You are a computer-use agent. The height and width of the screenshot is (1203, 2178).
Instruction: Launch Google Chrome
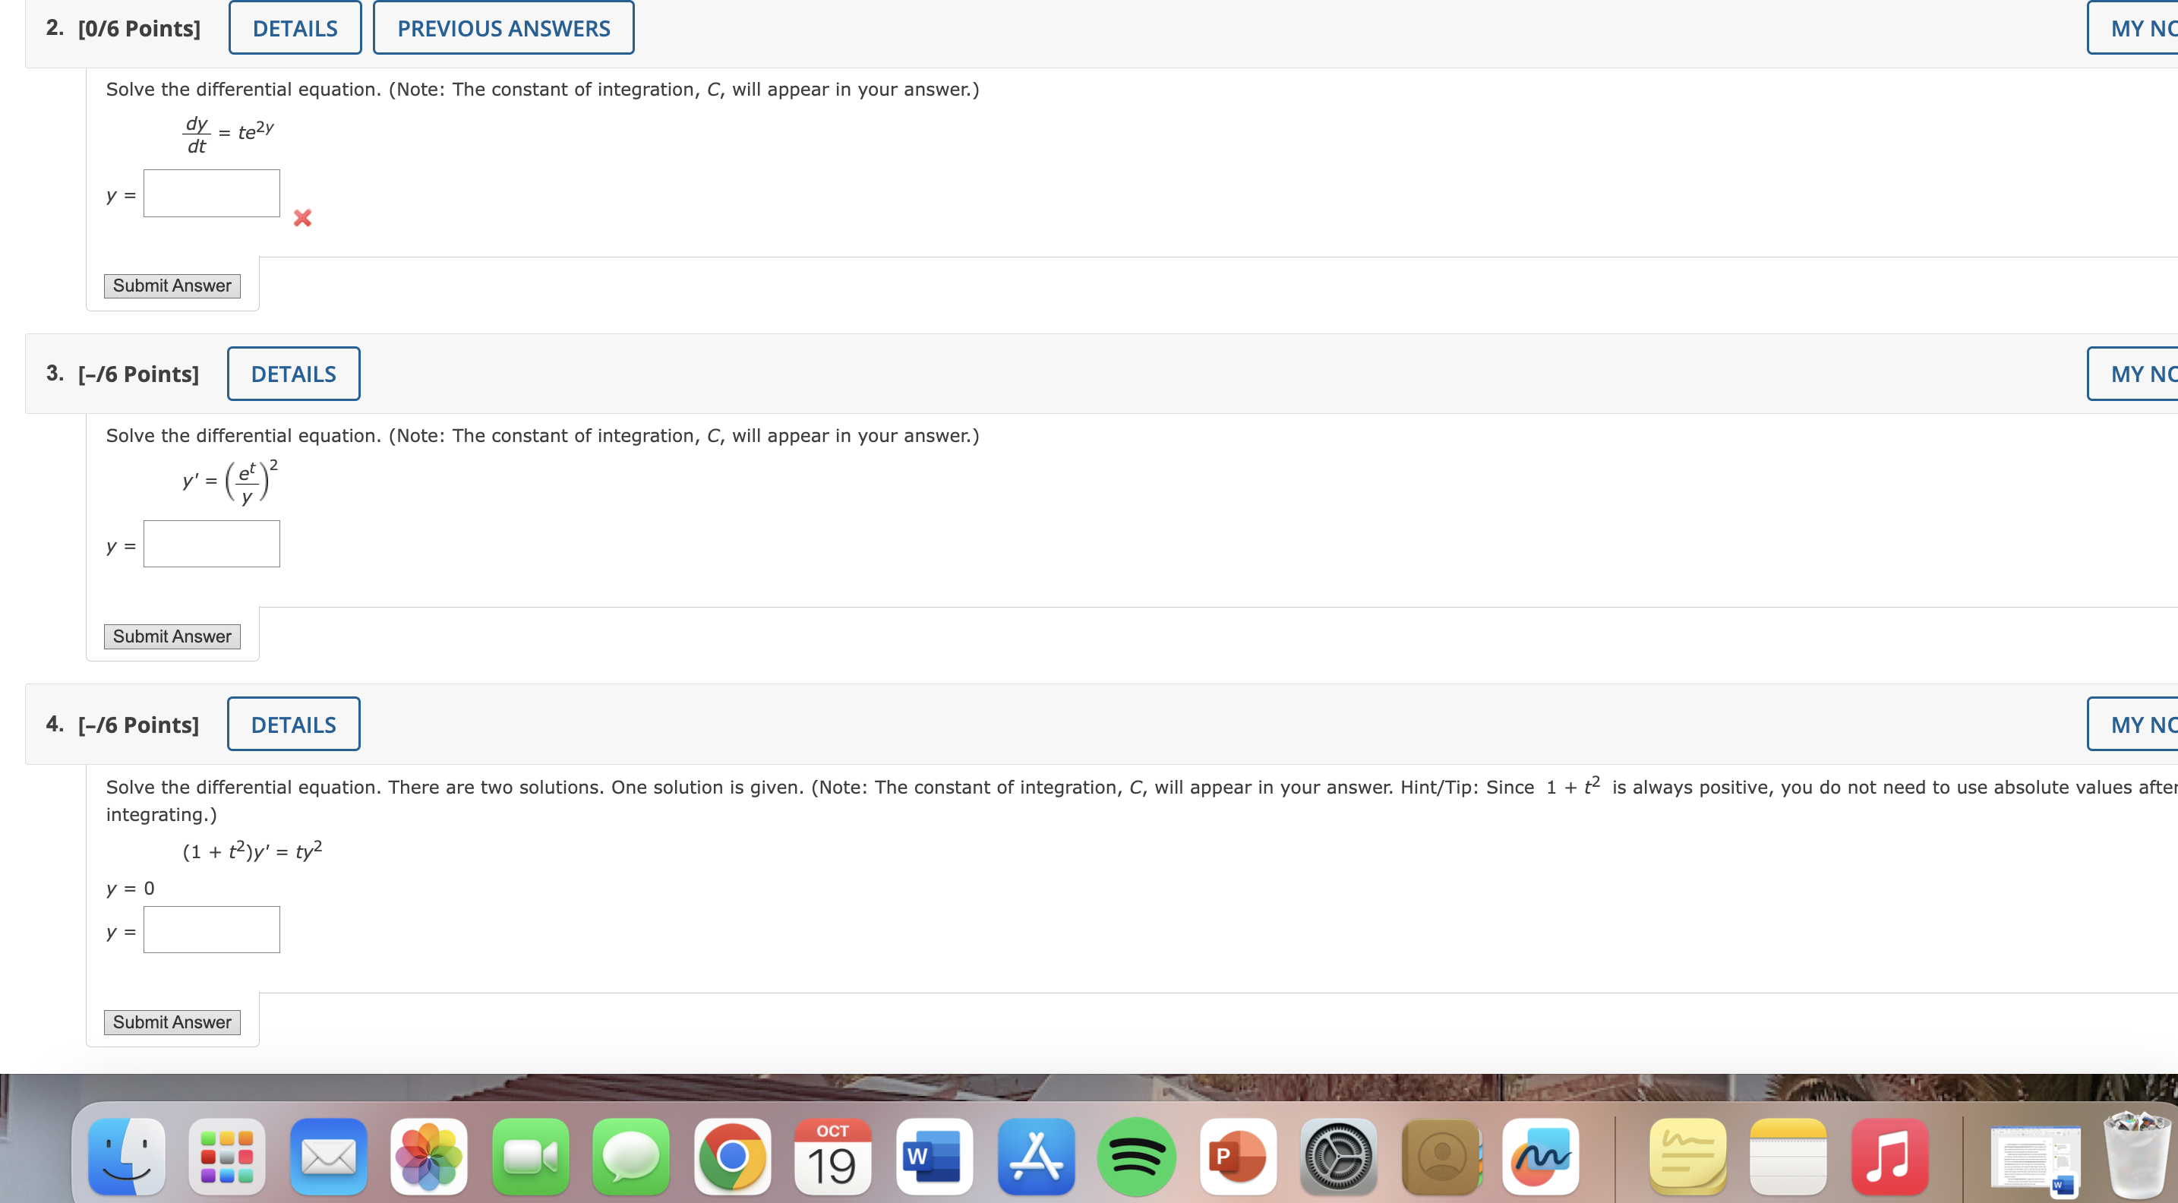tap(734, 1156)
